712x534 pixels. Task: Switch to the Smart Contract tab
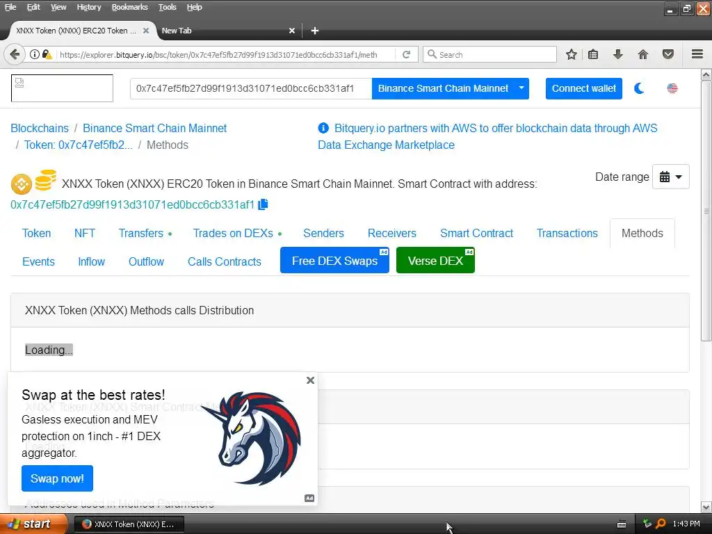476,233
